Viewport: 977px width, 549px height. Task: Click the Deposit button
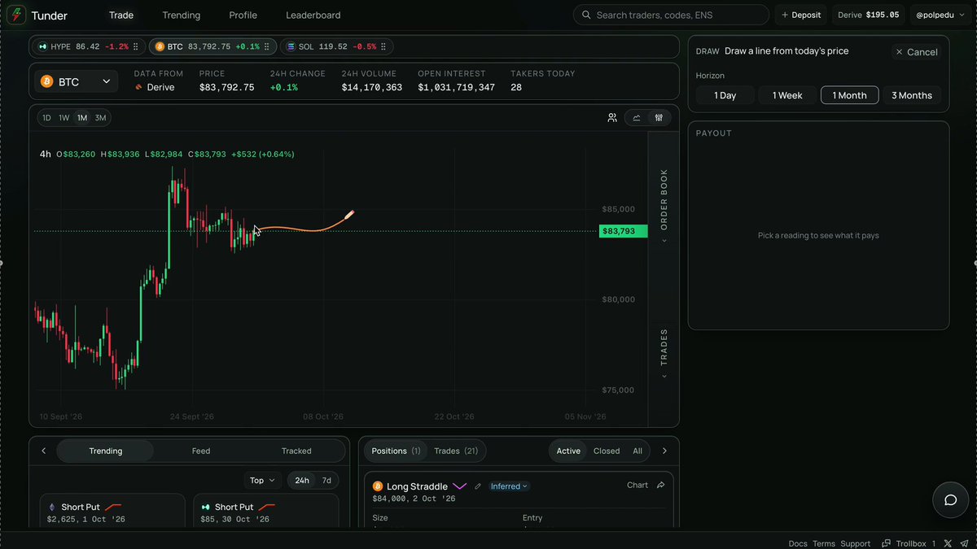[x=801, y=15]
